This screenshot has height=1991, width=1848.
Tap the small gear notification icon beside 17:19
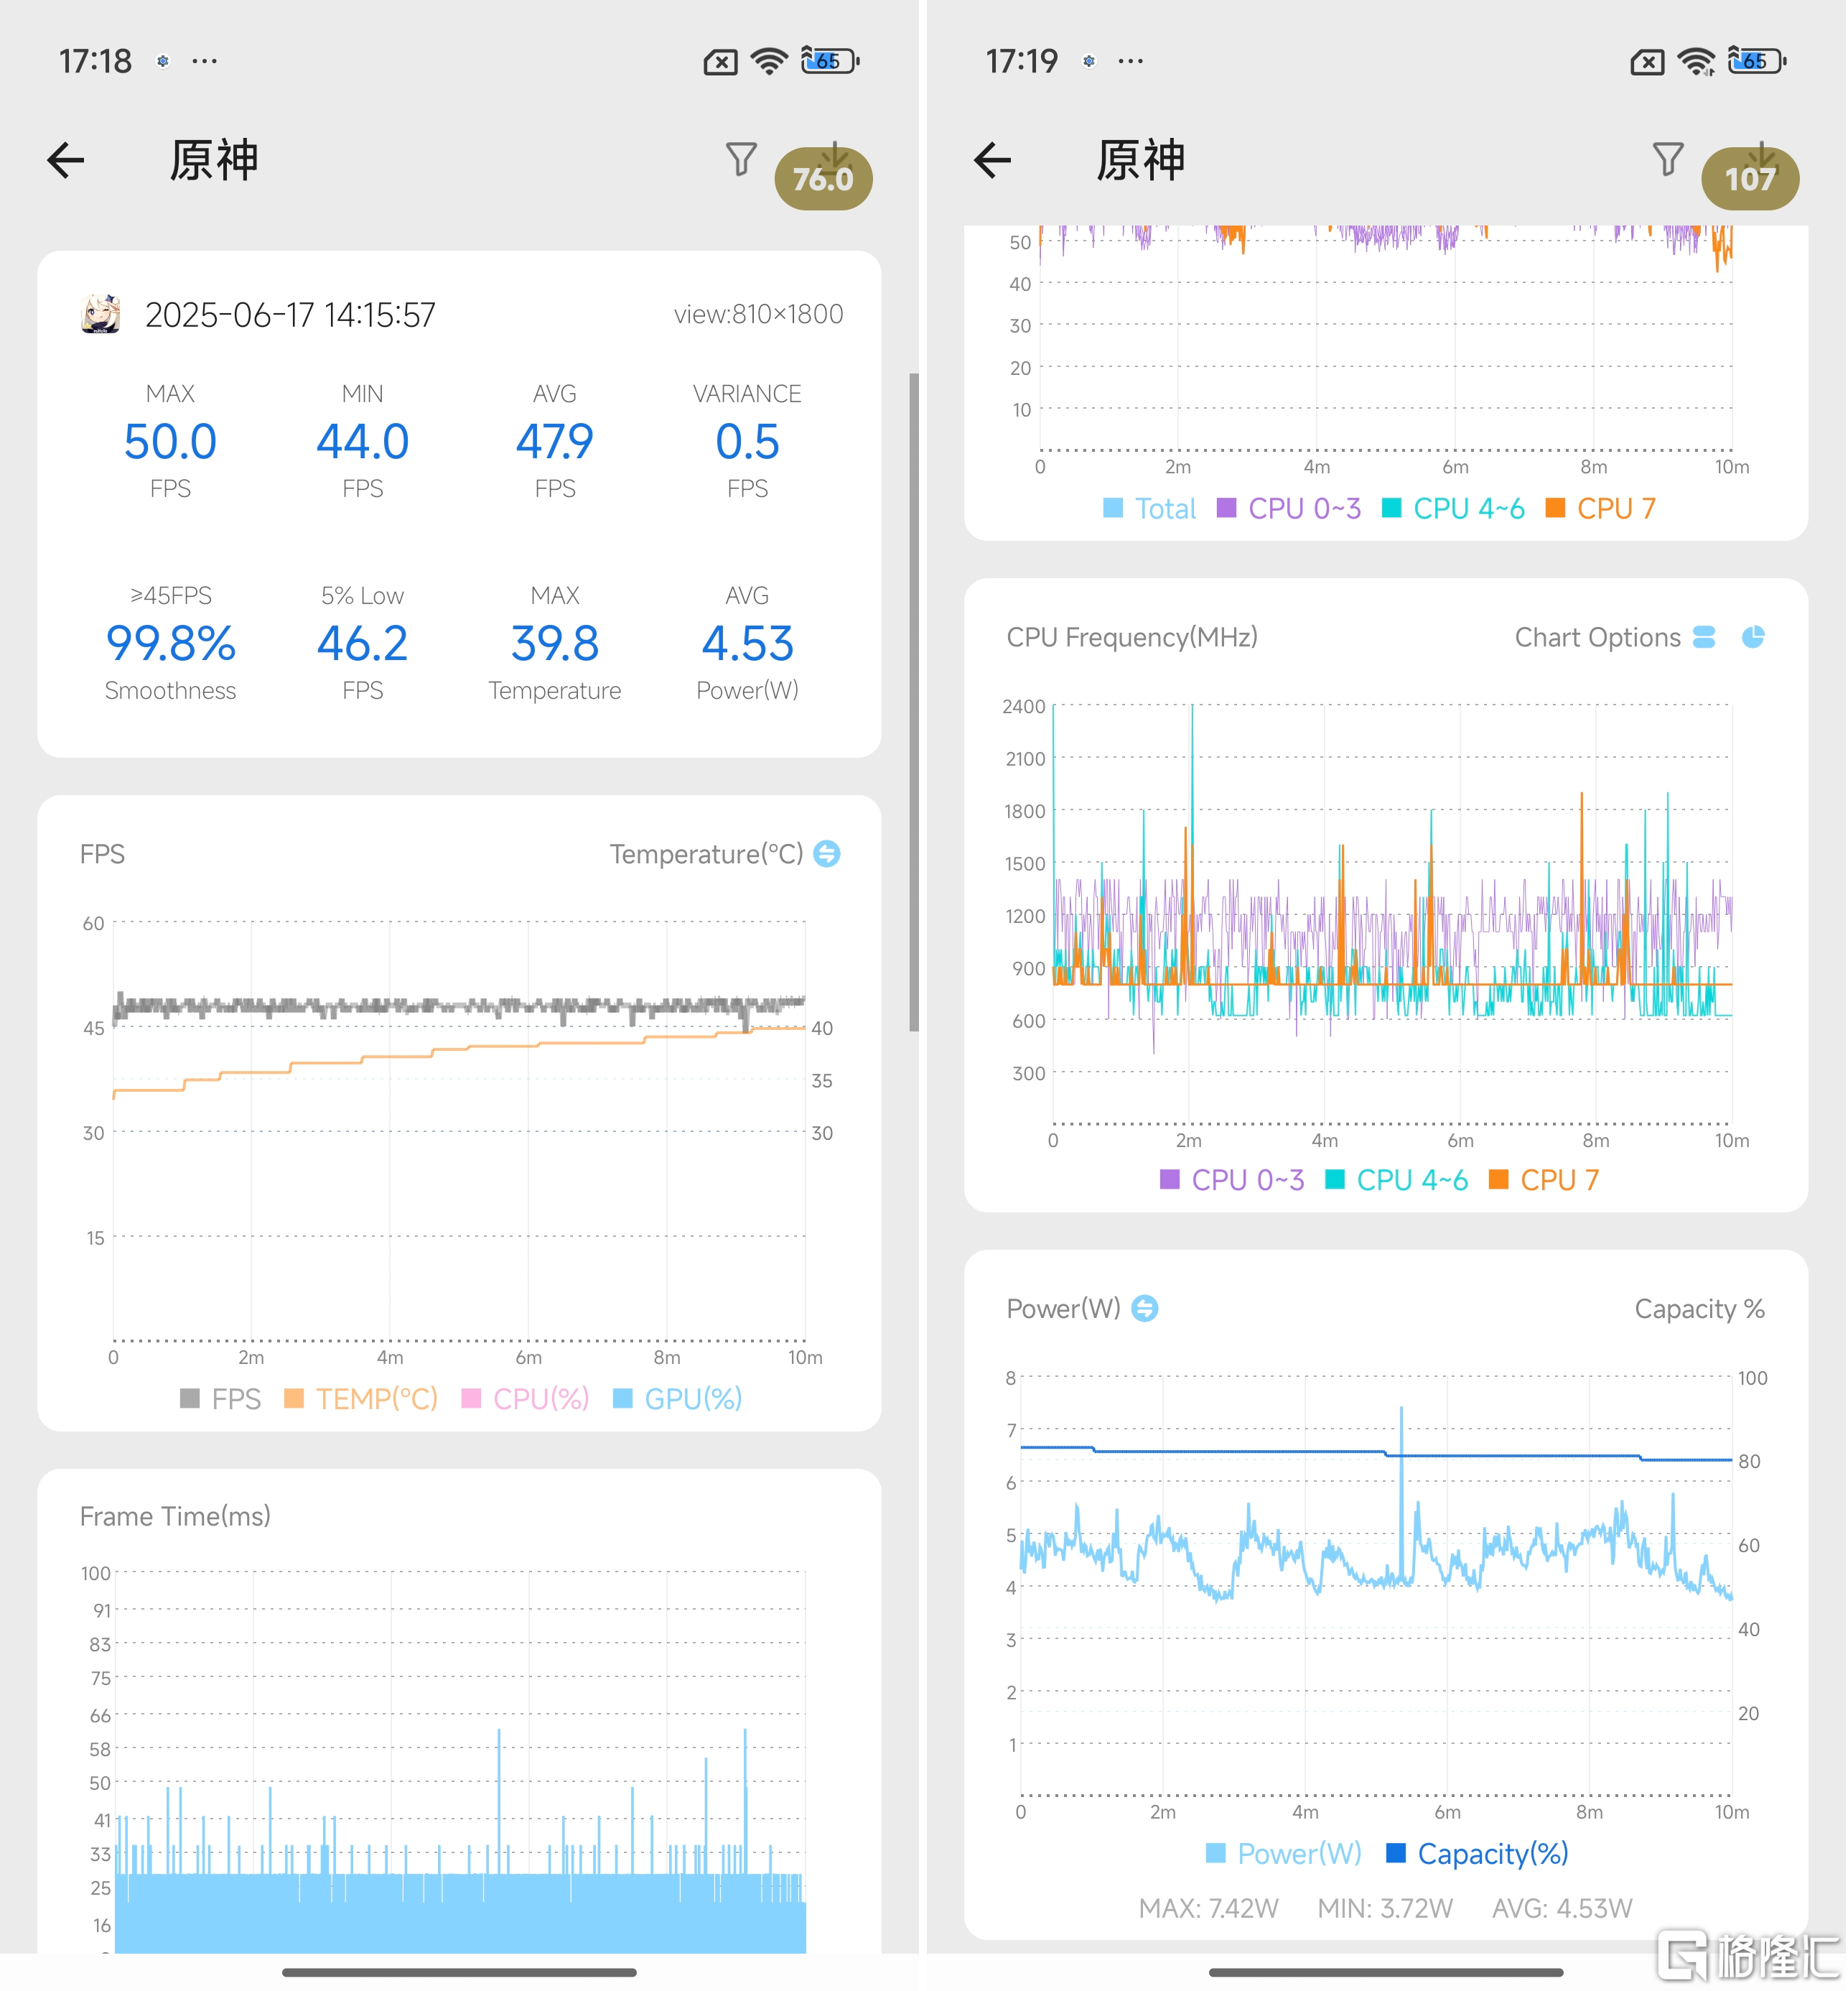pyautogui.click(x=1089, y=61)
